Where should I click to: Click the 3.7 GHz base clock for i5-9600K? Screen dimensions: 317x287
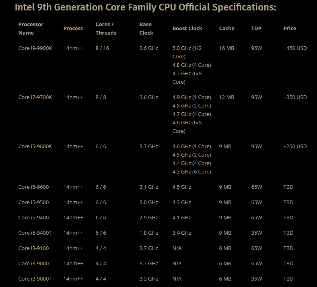click(148, 147)
